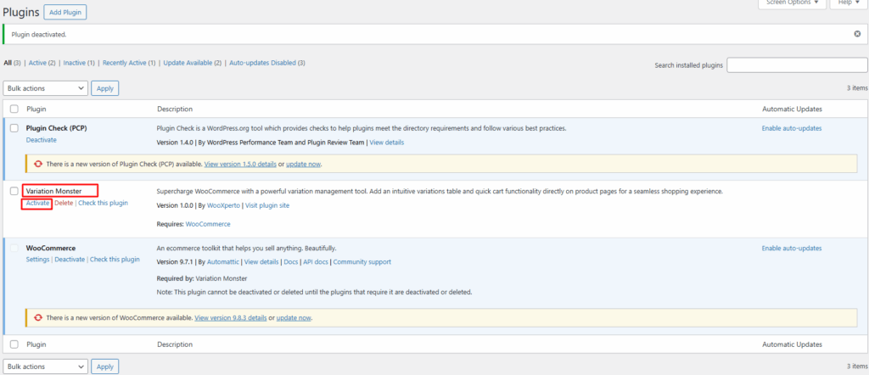Open WooCommerce Community support link
869x375 pixels.
point(362,262)
